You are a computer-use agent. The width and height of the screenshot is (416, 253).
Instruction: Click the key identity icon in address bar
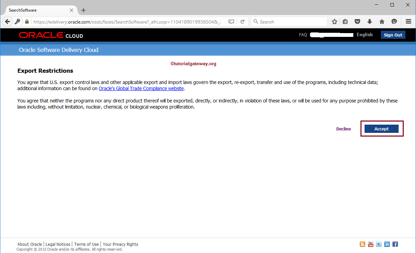[17, 22]
